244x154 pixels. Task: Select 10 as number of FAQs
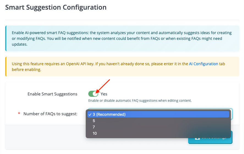[95, 133]
